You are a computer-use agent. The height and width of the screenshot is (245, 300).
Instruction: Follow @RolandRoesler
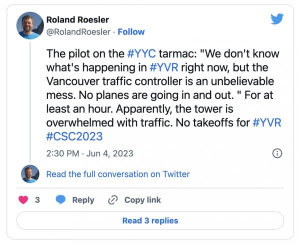(x=130, y=32)
